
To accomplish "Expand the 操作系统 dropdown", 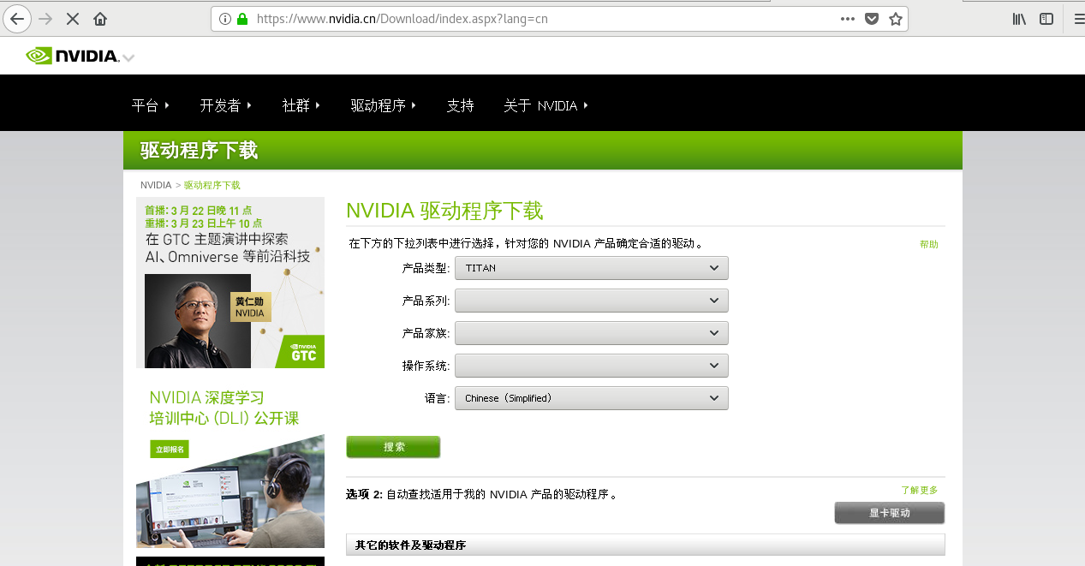I will [591, 365].
